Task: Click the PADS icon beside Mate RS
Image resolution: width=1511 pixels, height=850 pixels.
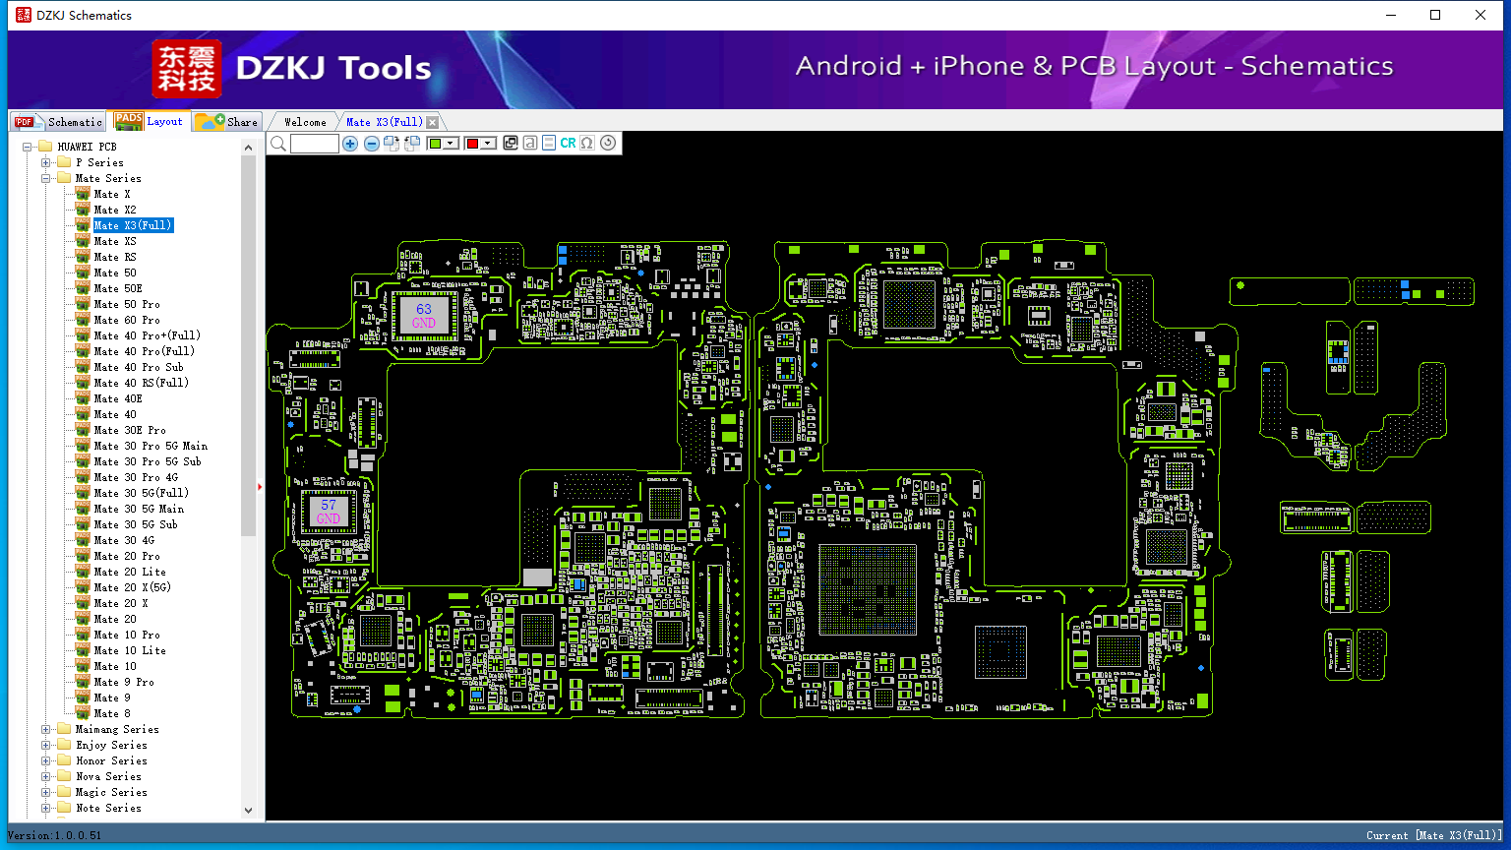Action: (83, 257)
